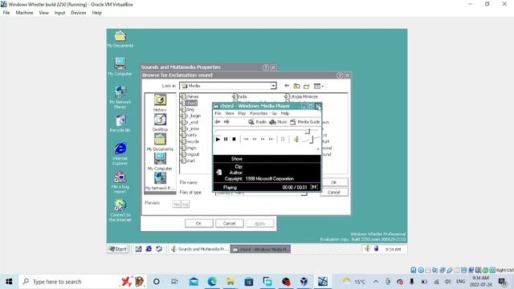Go up one folder level in Browse dialog

296,86
